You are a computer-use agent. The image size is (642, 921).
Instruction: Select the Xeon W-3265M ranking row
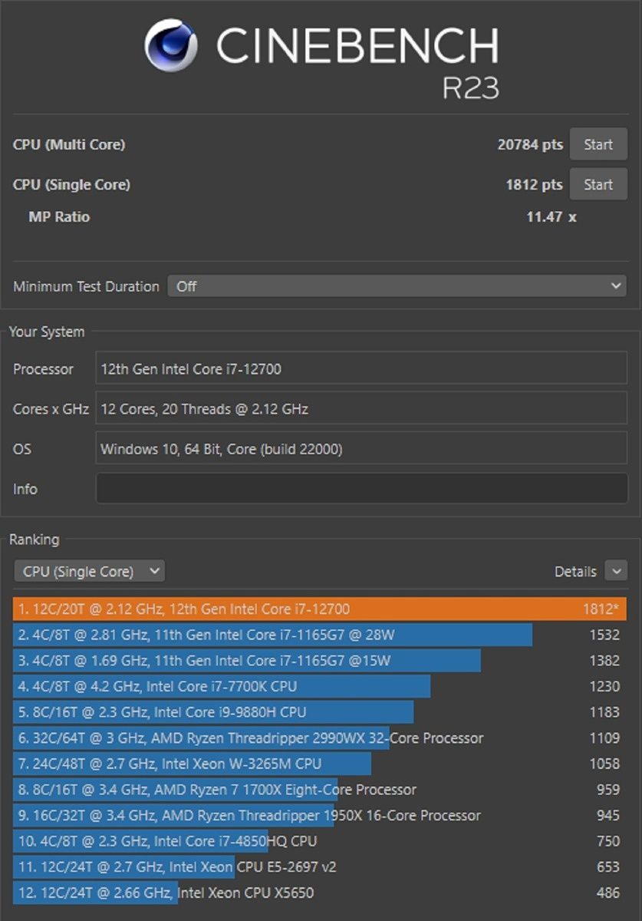point(192,764)
